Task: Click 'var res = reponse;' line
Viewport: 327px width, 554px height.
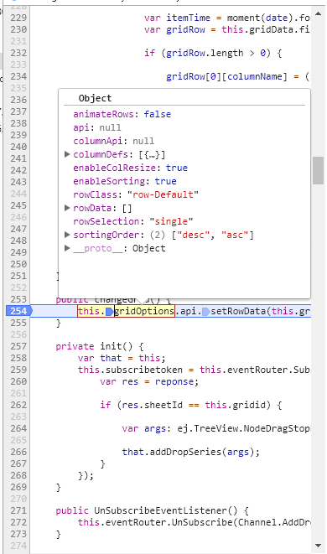Action: pyautogui.click(x=149, y=381)
